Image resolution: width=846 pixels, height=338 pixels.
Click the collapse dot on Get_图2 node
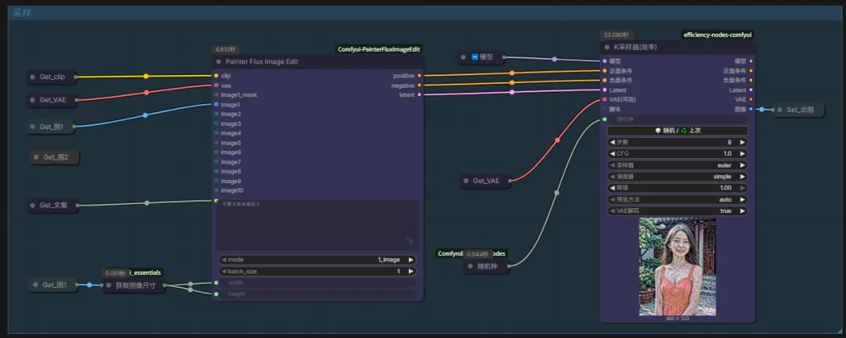point(36,157)
